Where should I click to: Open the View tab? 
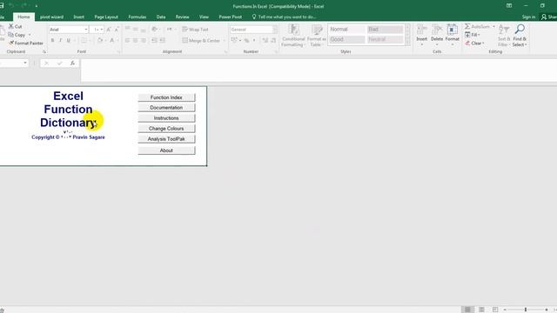tap(204, 17)
